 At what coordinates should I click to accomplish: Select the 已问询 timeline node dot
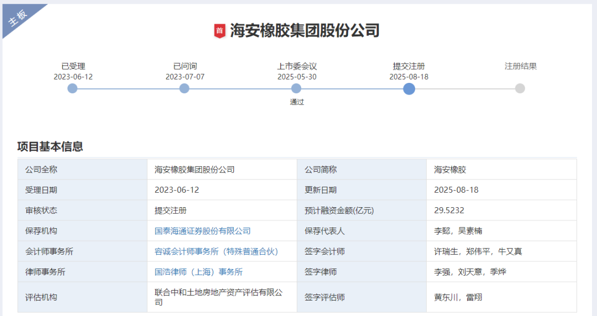184,89
